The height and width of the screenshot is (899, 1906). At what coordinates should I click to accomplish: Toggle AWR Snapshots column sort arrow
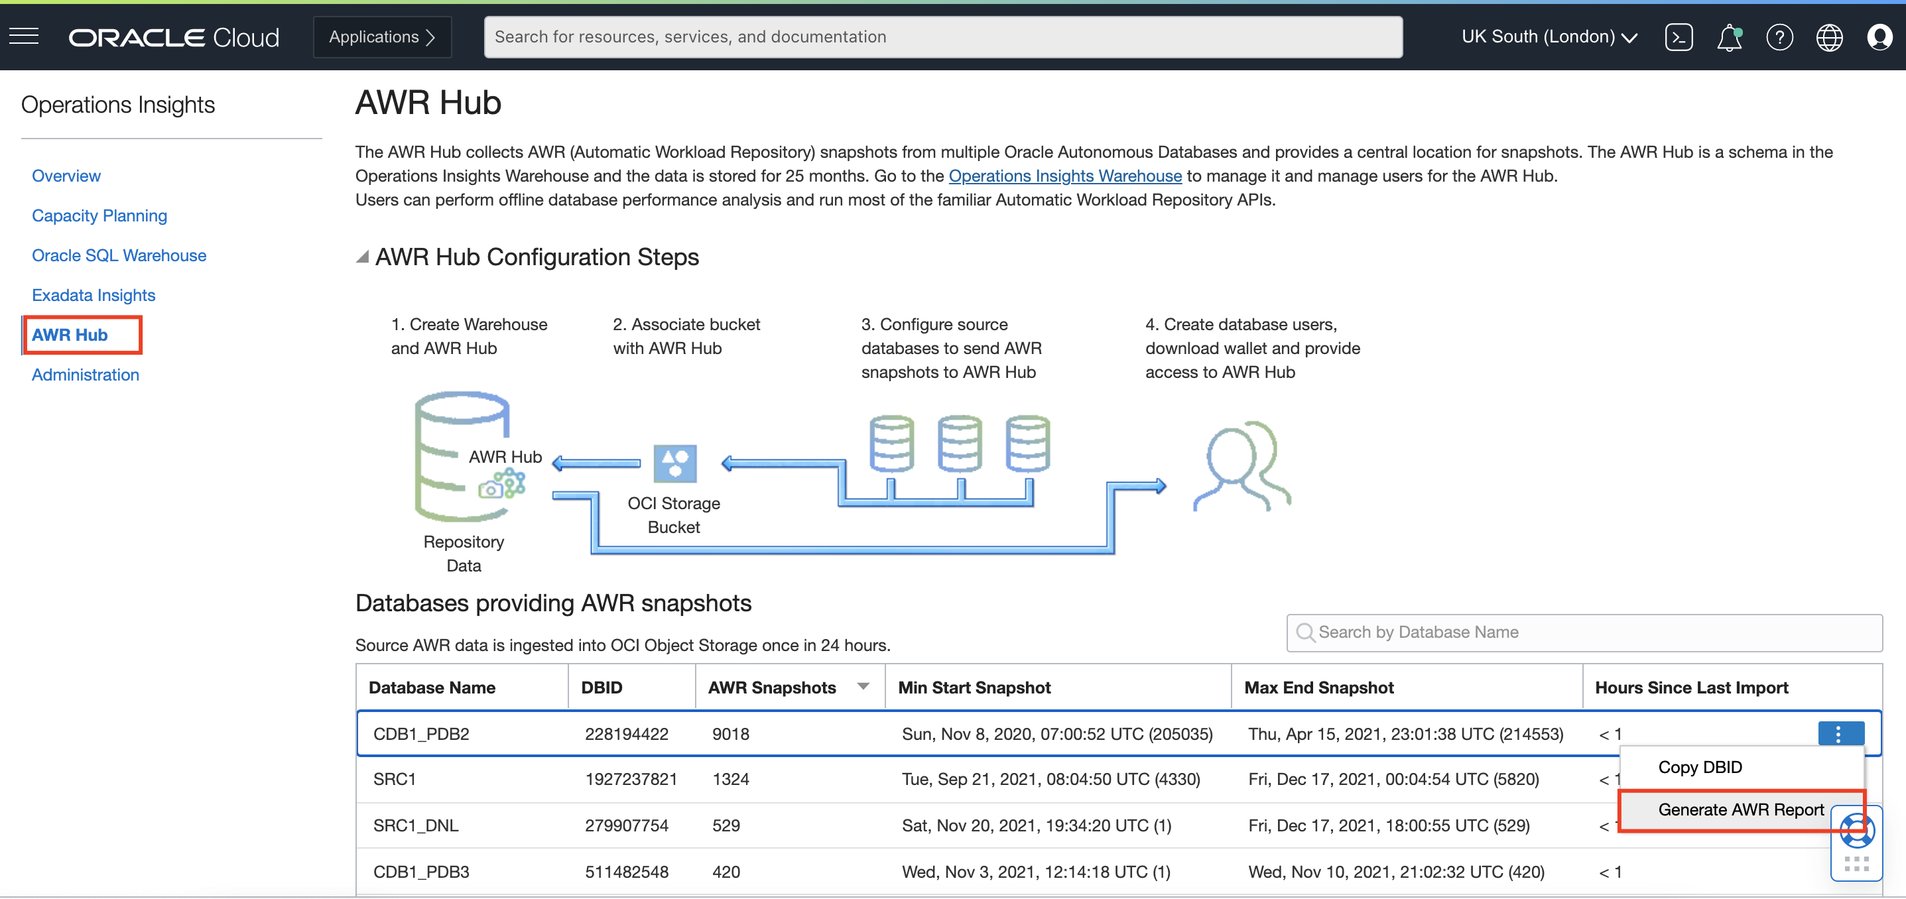point(863,687)
